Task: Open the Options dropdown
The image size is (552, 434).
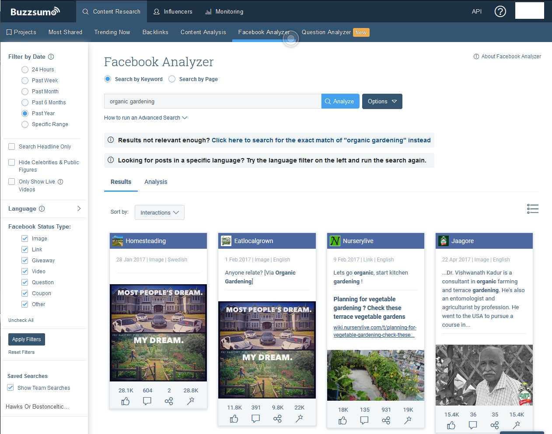Action: [x=382, y=101]
